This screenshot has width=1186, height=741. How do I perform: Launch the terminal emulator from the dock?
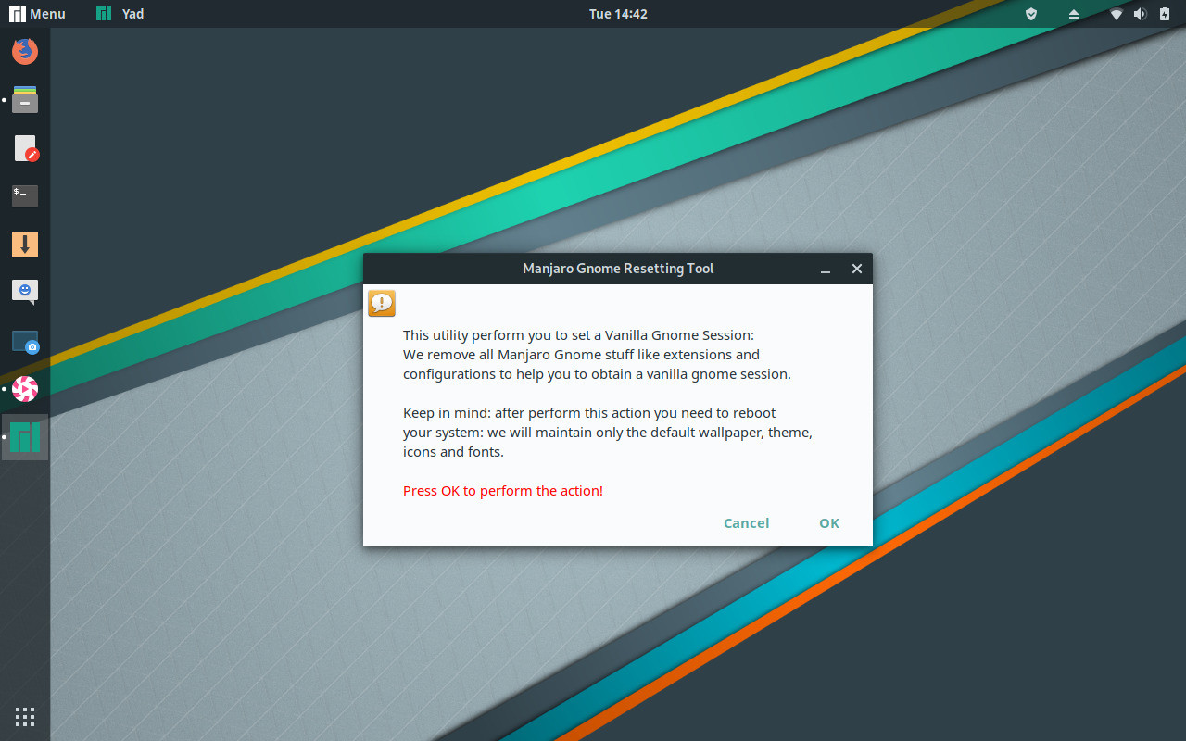(24, 195)
